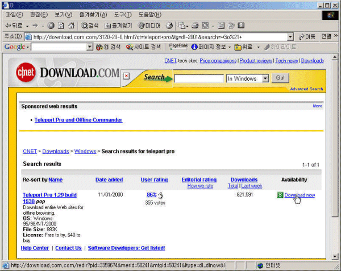The height and width of the screenshot is (271, 341).
Task: Click the 인터넷 zone globe icon in status bar
Action: click(x=260, y=265)
